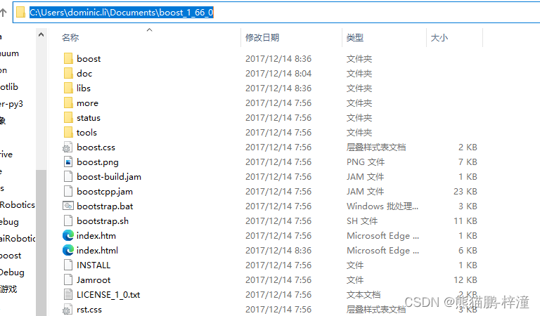Image resolution: width=540 pixels, height=316 pixels.
Task: Click the boostcpp.jam file icon
Action: coord(68,191)
